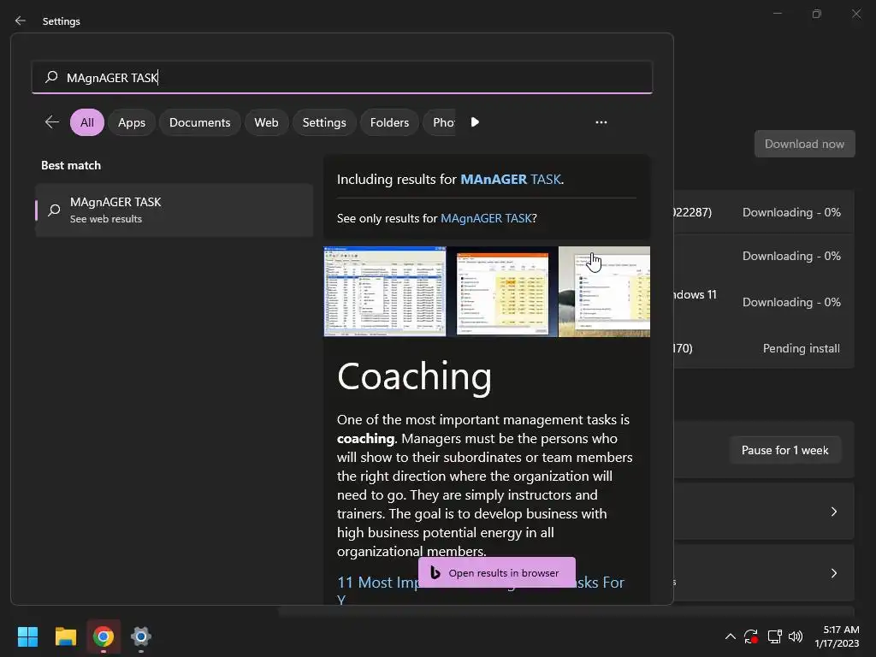Open the middle orange task manager thumbnail

point(502,292)
